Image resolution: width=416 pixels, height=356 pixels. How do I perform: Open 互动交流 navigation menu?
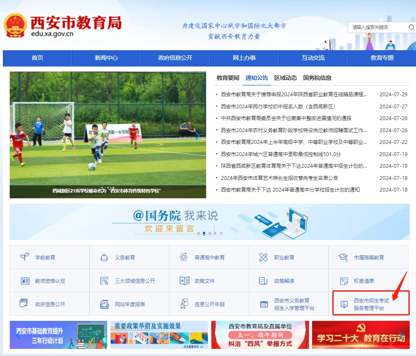pos(313,58)
